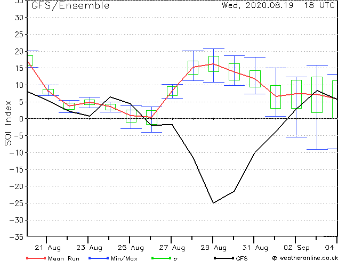This screenshot has width=338, height=261.
Task: Click the Mean Run legend label
Action: (x=63, y=258)
